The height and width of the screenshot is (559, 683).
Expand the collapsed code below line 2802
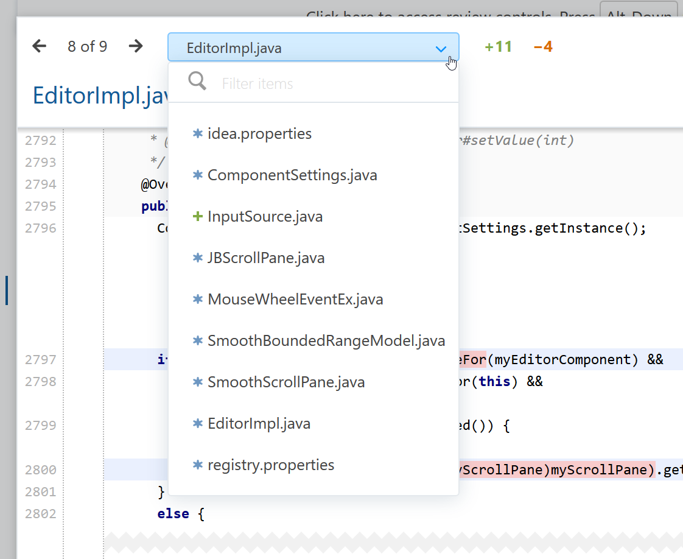[x=390, y=540]
